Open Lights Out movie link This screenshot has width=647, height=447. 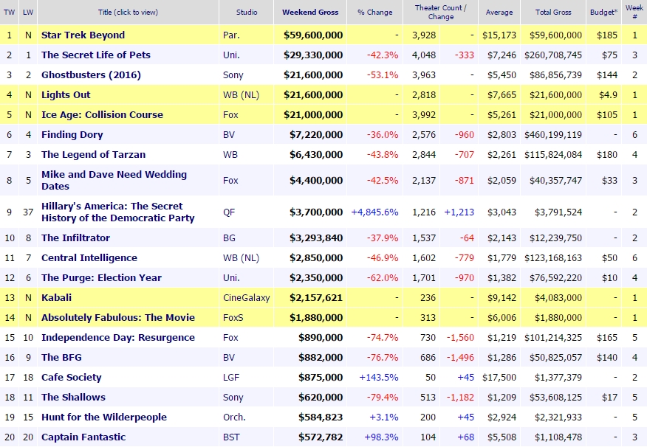point(66,94)
